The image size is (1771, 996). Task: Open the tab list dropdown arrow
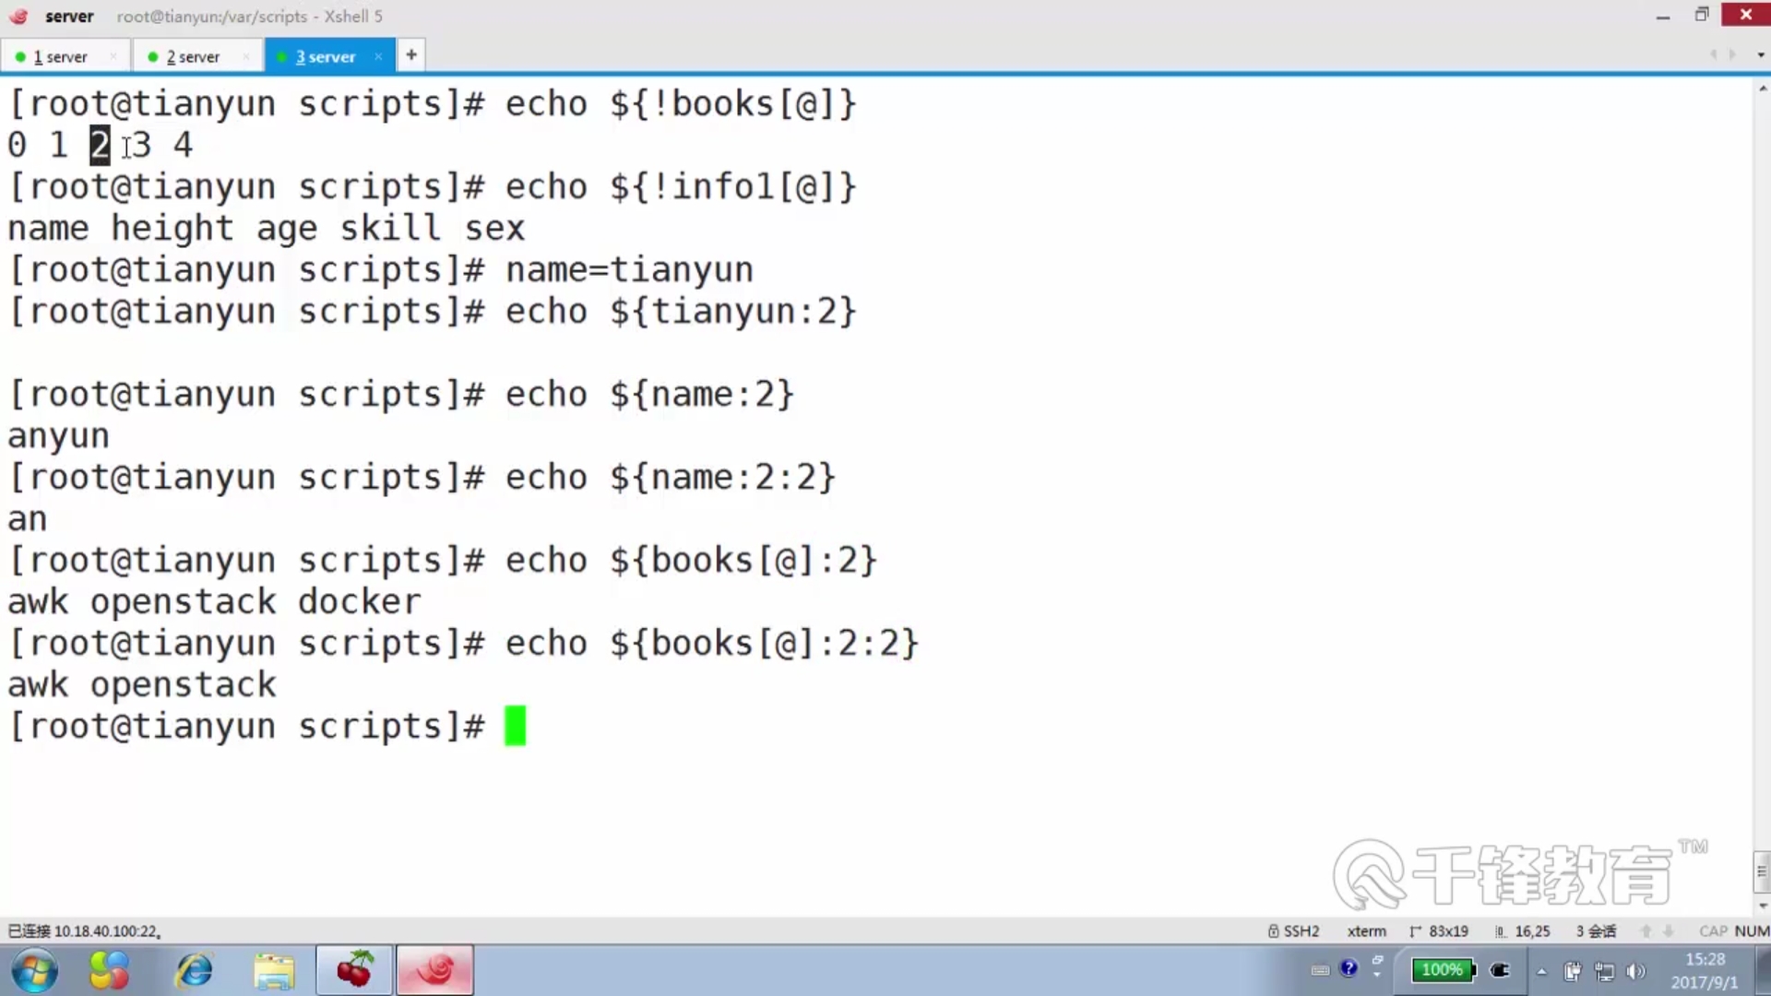click(x=1760, y=55)
